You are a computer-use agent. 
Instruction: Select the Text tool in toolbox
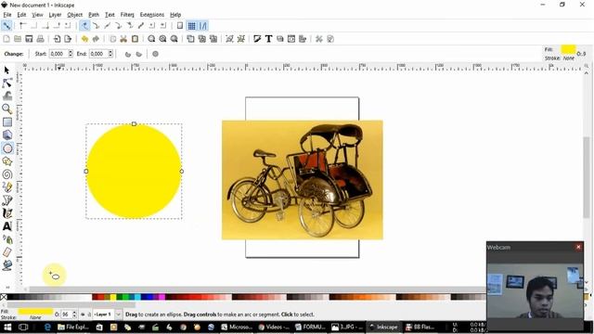tap(6, 226)
